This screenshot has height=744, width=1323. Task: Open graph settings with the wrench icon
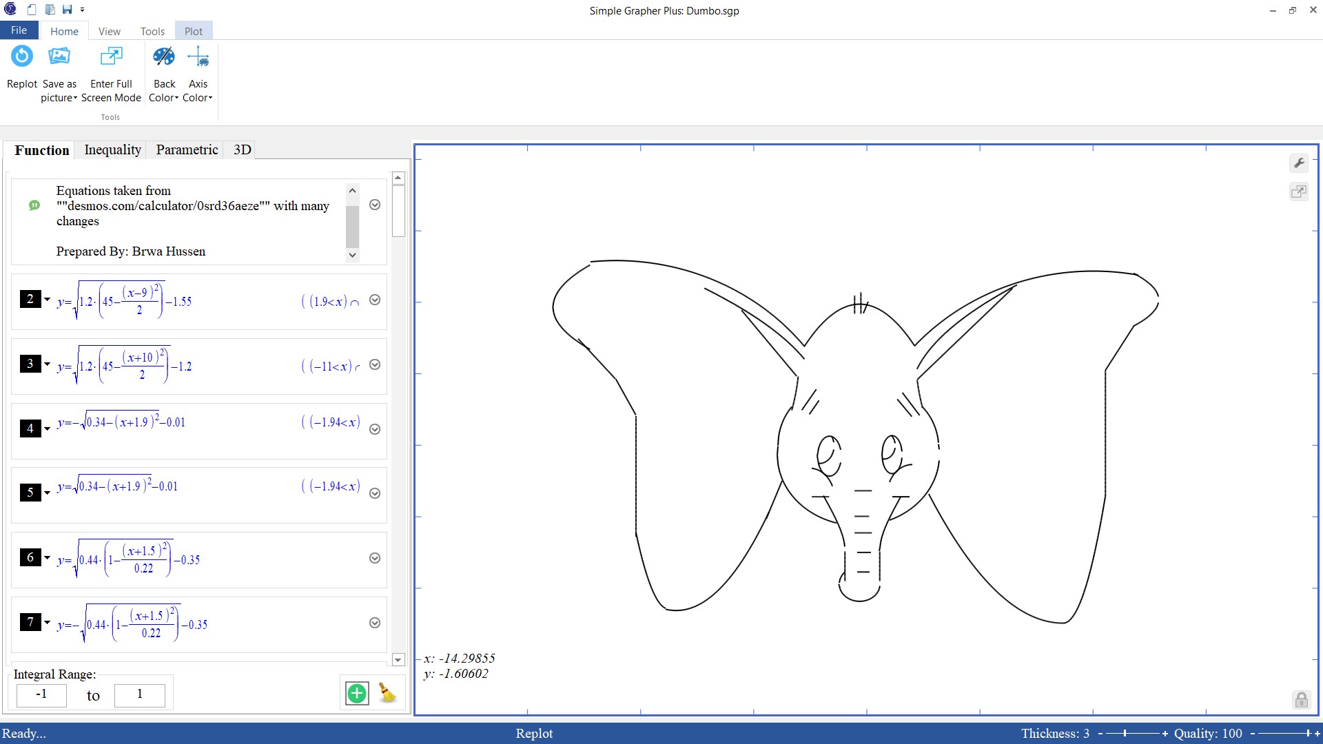coord(1299,163)
